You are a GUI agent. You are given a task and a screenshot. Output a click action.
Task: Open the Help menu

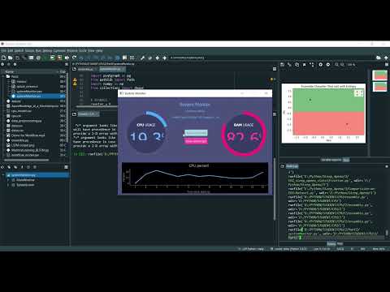(99, 50)
